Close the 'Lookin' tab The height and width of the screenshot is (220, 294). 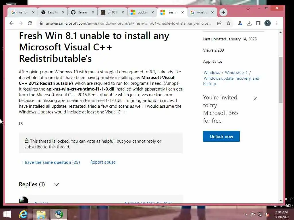[x=153, y=12]
